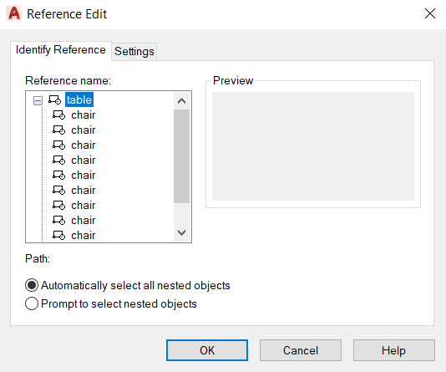Click the empty Preview pane
446x372 pixels.
click(x=313, y=146)
